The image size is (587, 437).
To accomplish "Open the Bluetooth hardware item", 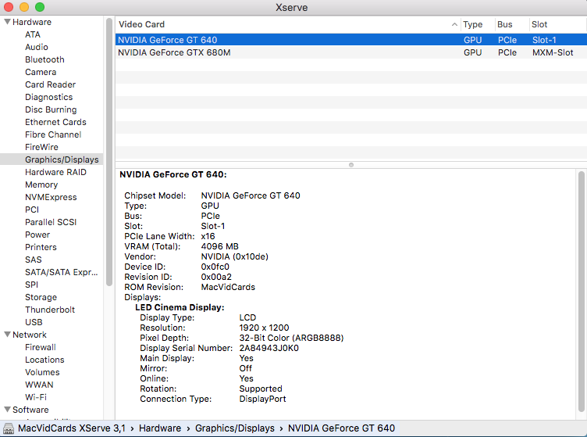I will pyautogui.click(x=44, y=59).
